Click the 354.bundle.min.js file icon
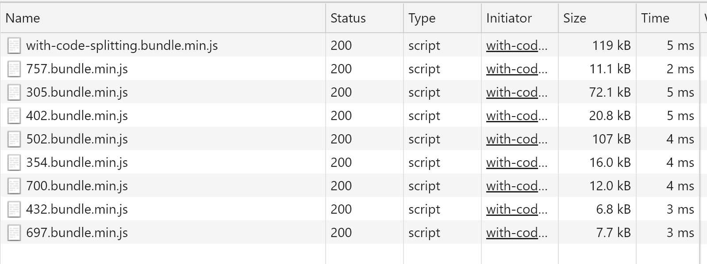Screen dimensions: 707x264 pos(14,162)
